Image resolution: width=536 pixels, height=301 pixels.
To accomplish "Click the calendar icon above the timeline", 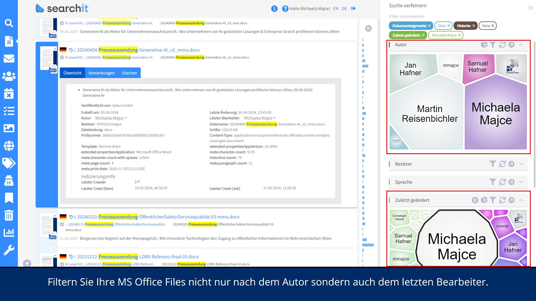I will pyautogui.click(x=368, y=28).
